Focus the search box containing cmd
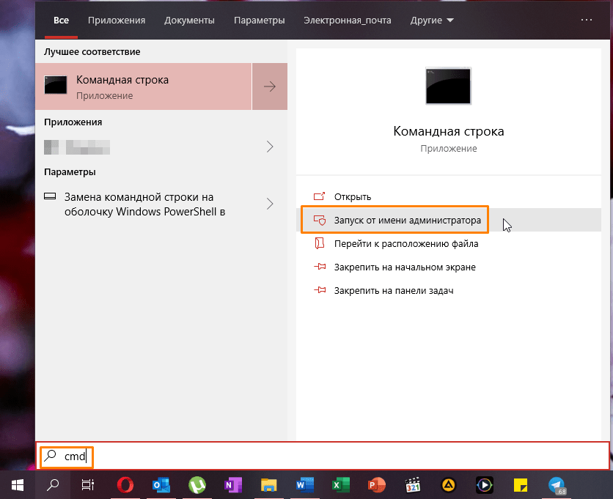Screen dimensions: 613x499 [323, 456]
